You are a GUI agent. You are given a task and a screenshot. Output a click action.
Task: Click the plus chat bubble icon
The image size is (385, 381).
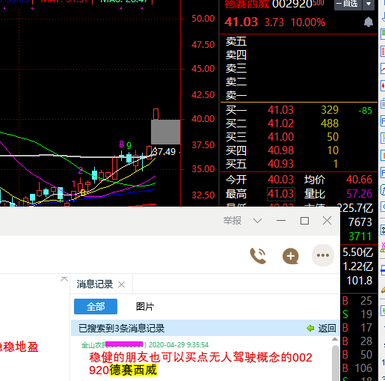coord(291,256)
